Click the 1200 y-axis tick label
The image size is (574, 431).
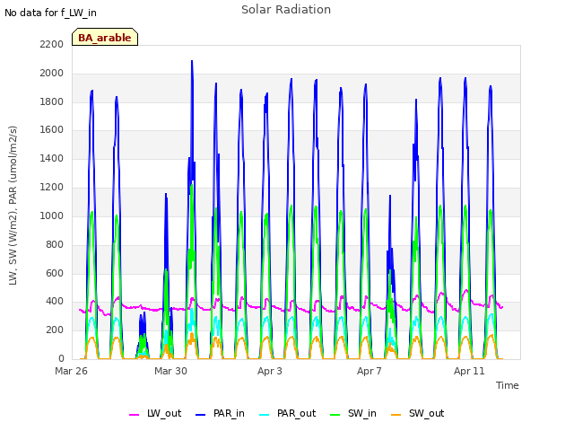click(52, 188)
